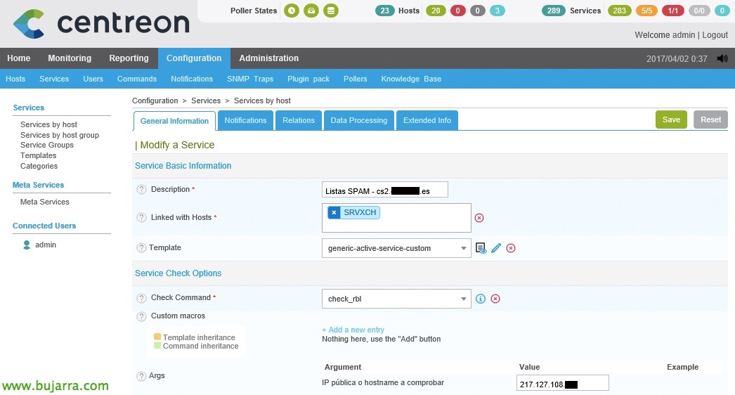This screenshot has width=735, height=395.
Task: Toggle the sound speaker icon
Action: (x=722, y=58)
